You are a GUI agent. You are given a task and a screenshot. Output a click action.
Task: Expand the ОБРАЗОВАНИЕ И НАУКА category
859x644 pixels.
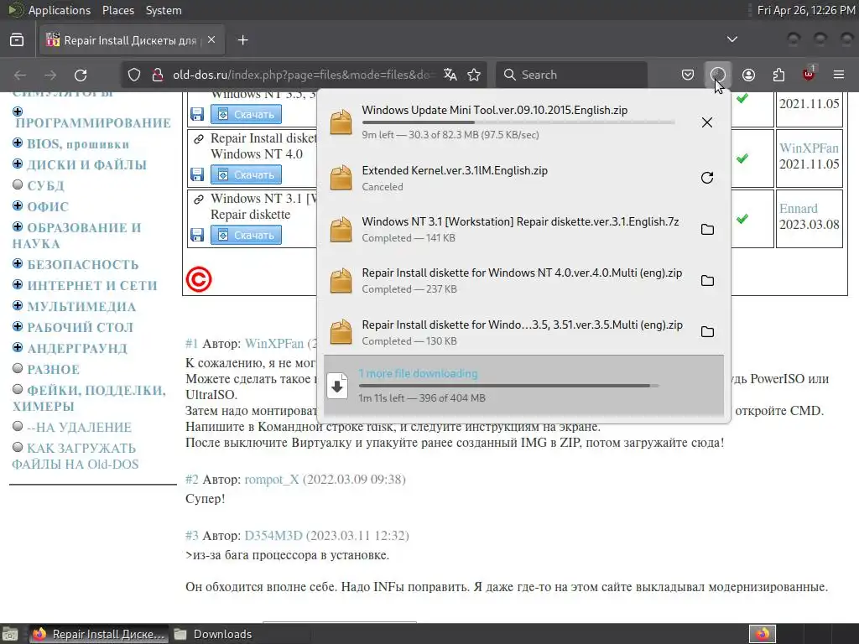[x=18, y=226]
